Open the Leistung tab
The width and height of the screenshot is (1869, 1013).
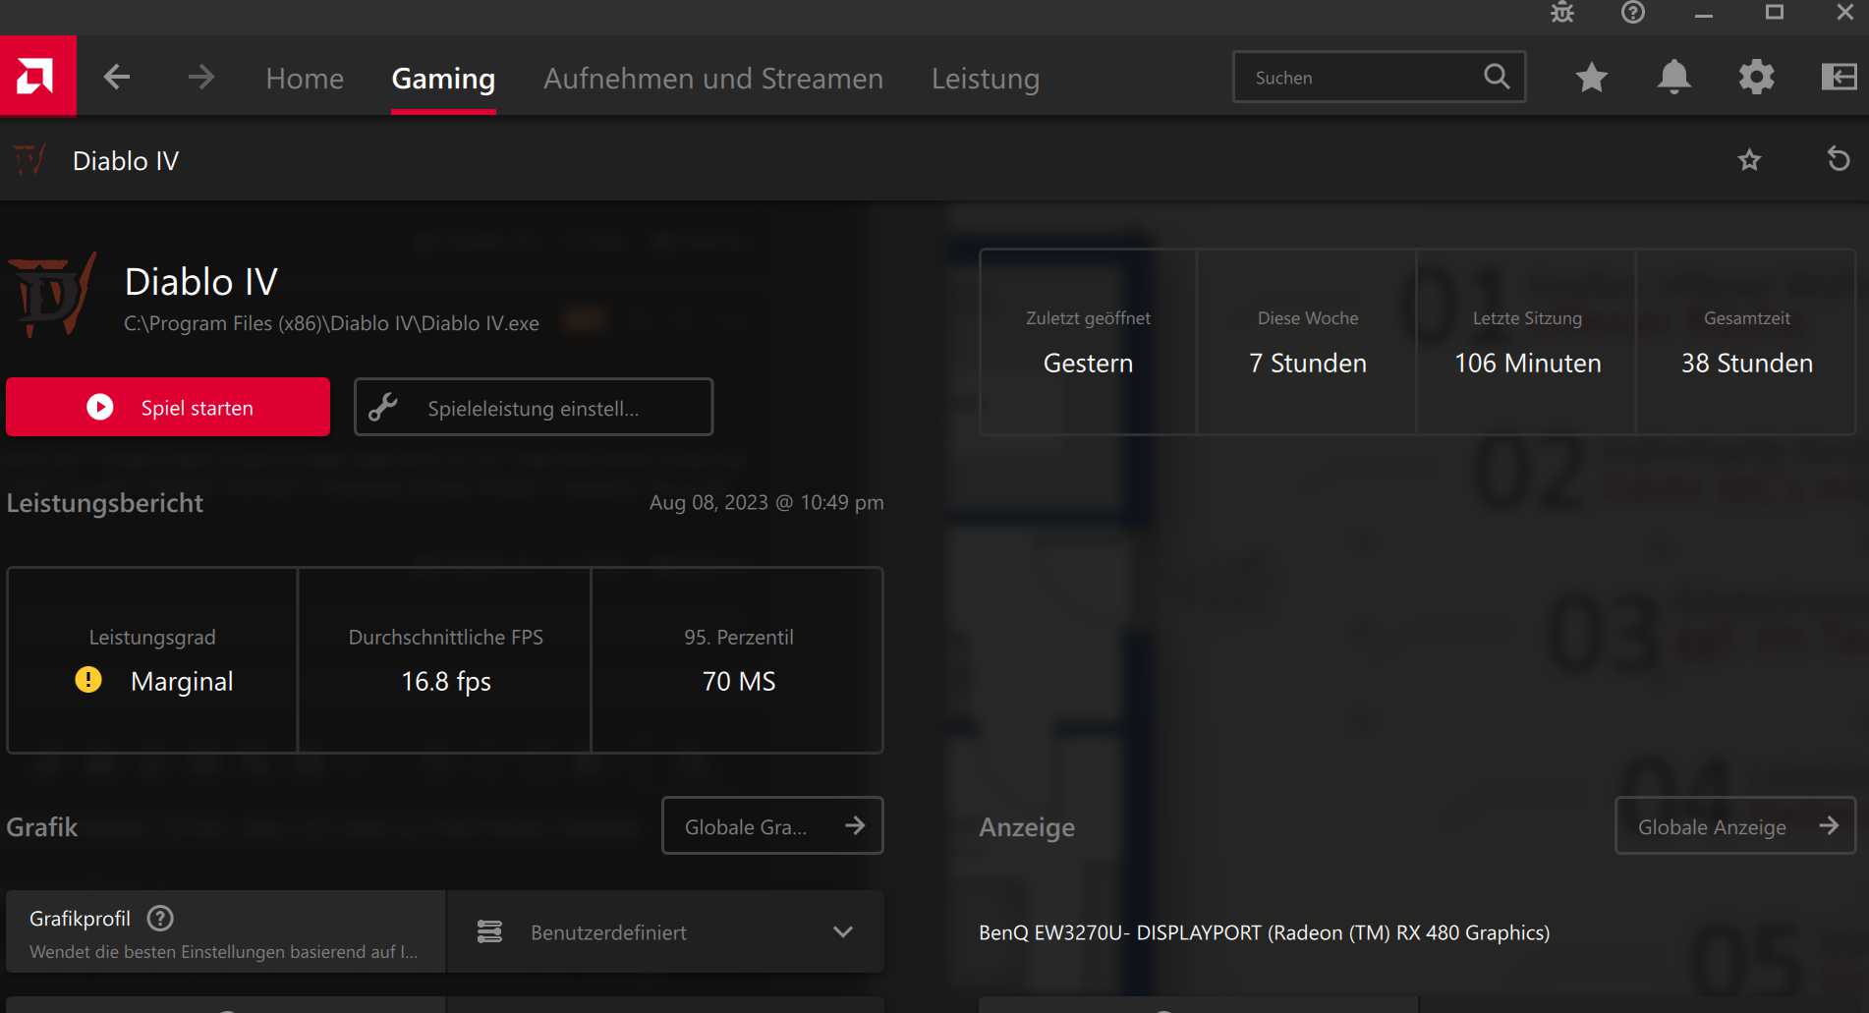coord(986,79)
